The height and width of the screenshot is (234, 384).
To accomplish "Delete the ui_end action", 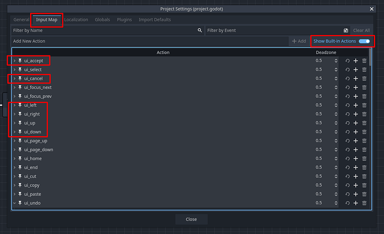I will point(364,167).
